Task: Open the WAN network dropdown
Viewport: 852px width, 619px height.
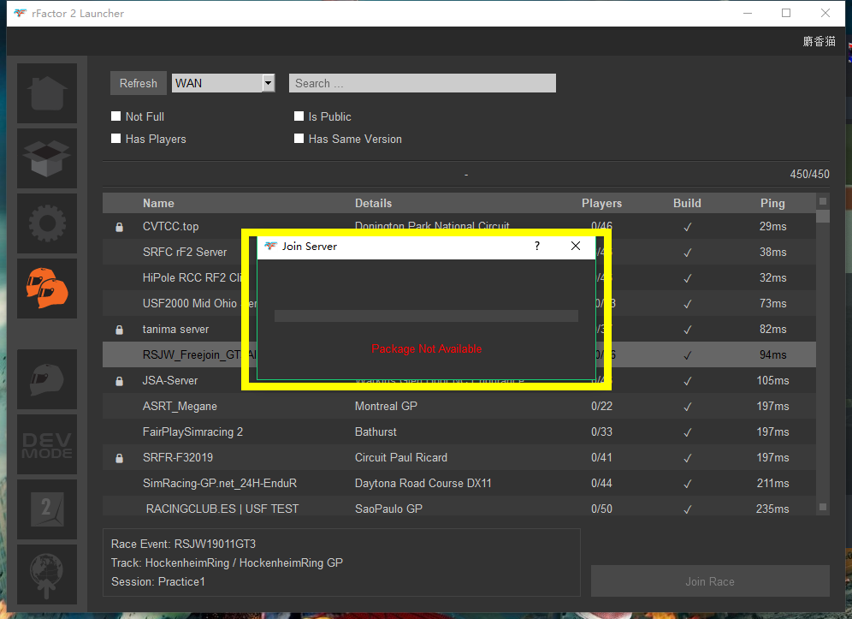Action: click(223, 83)
